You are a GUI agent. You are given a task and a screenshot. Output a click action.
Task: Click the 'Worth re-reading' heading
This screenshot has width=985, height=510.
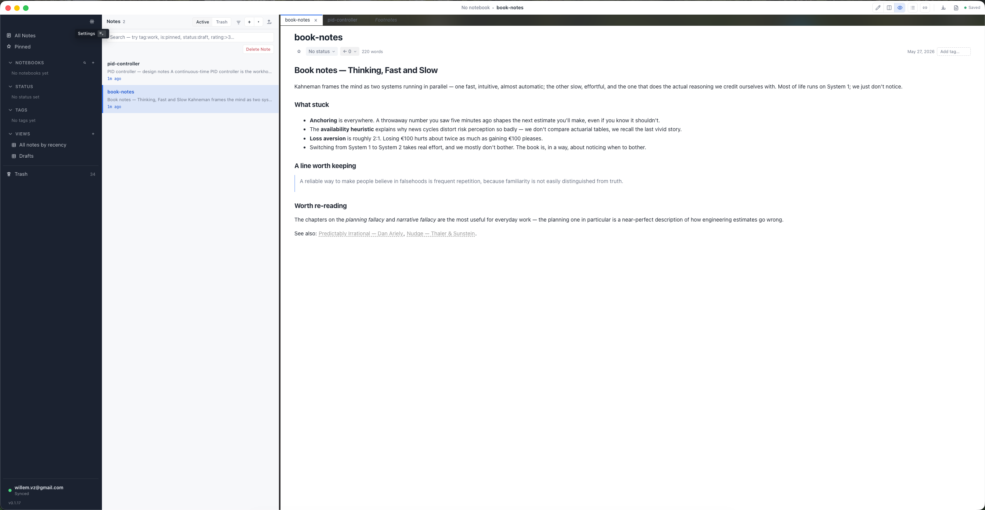[x=321, y=206]
